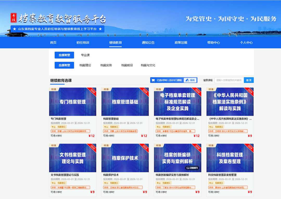Open 通知公告 page
Viewport: 281px width, 199px height.
(148, 42)
